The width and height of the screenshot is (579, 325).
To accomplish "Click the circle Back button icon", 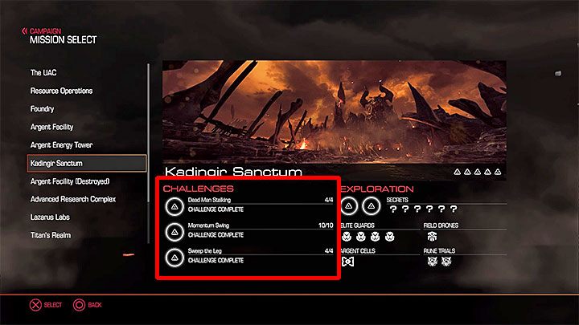I will [x=79, y=305].
